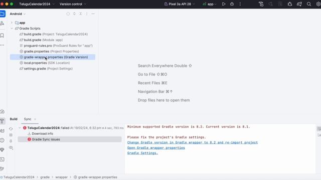The width and height of the screenshot is (321, 180).
Task: Open the Git branch tool window icon
Action: (2, 169)
